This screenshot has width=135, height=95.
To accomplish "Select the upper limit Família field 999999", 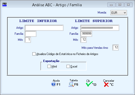I will point(86,34).
